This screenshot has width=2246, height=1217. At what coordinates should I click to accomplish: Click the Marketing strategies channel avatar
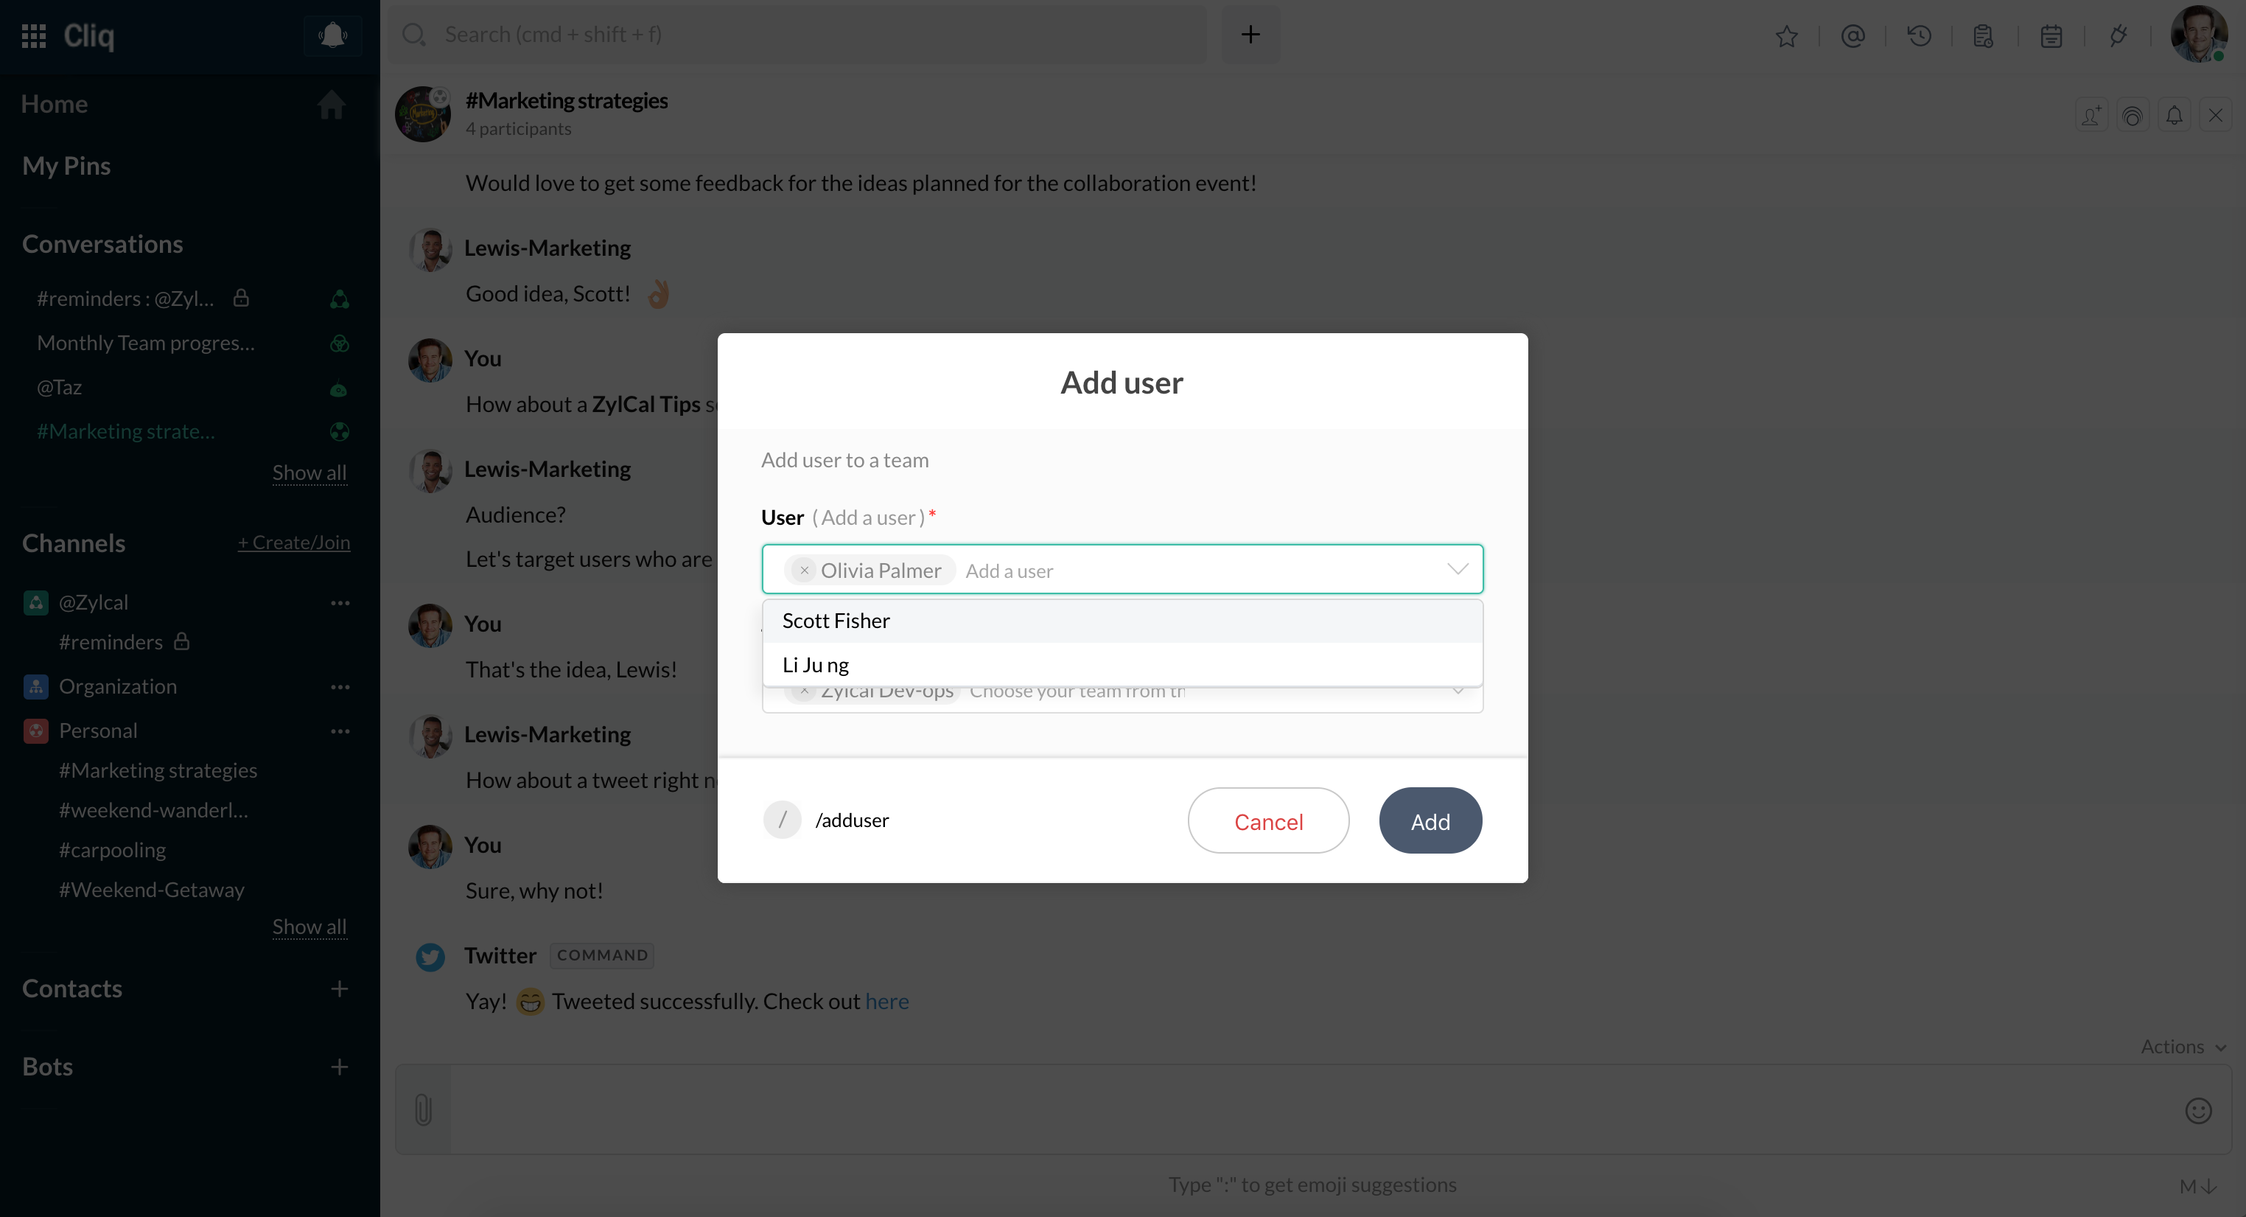[x=423, y=114]
